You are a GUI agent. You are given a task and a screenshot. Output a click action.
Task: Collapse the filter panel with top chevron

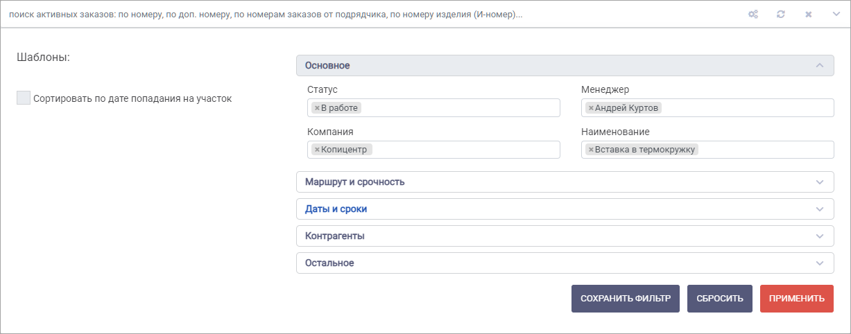[x=836, y=14]
